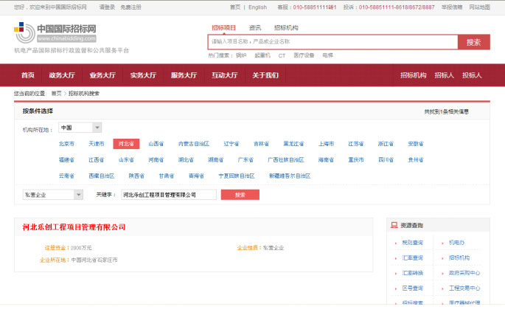The height and width of the screenshot is (332, 505).
Task: Open 互动大厅 navigation menu
Action: 224,75
